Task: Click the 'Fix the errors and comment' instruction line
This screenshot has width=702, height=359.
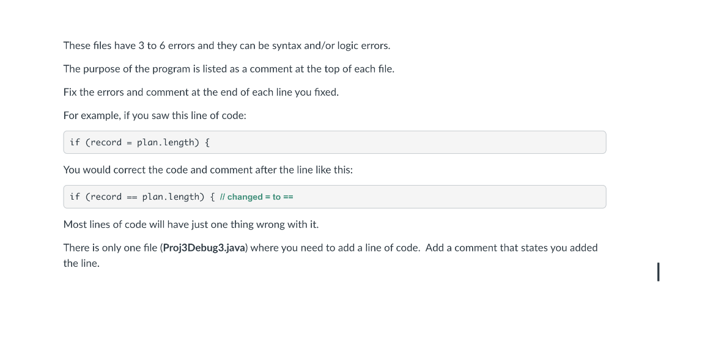Action: tap(201, 92)
